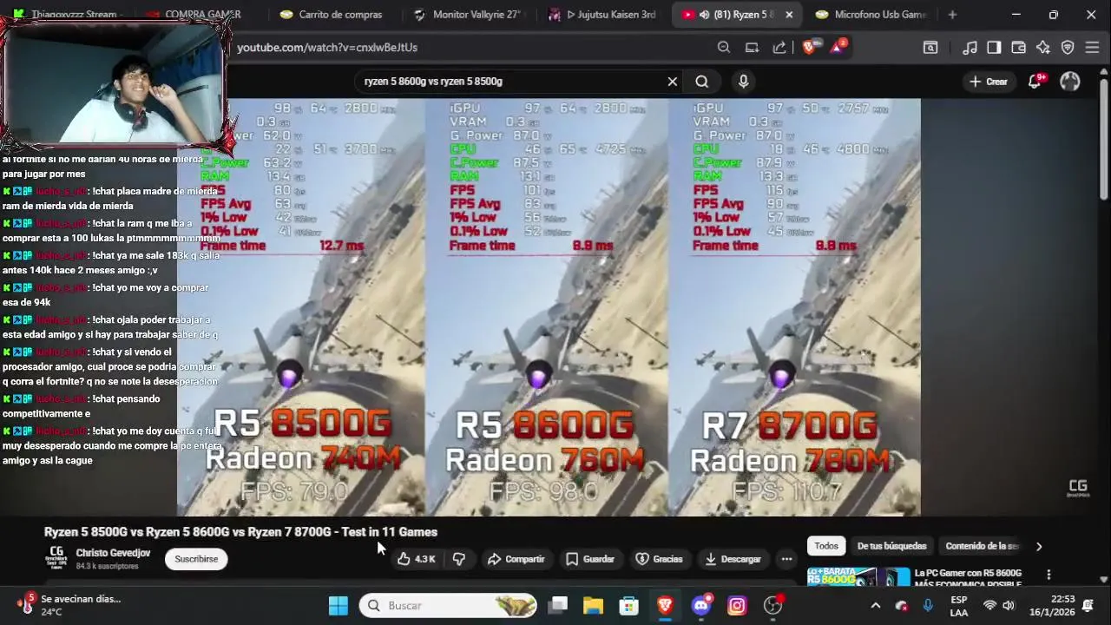Open Discord from taskbar
1111x625 pixels.
(701, 606)
